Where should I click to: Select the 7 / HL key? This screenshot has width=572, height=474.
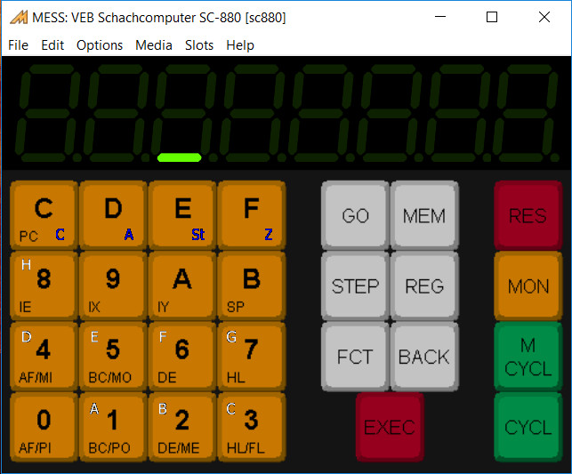(x=252, y=357)
